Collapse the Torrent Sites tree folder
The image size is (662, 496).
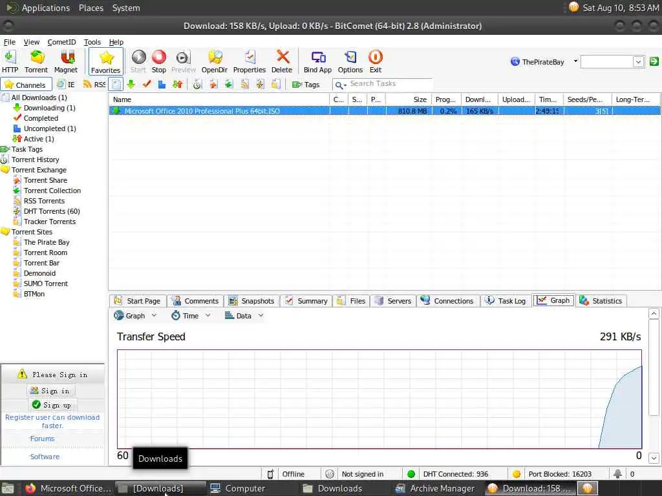pyautogui.click(x=5, y=232)
